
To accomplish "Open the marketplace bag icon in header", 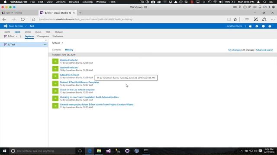I will (250, 26).
